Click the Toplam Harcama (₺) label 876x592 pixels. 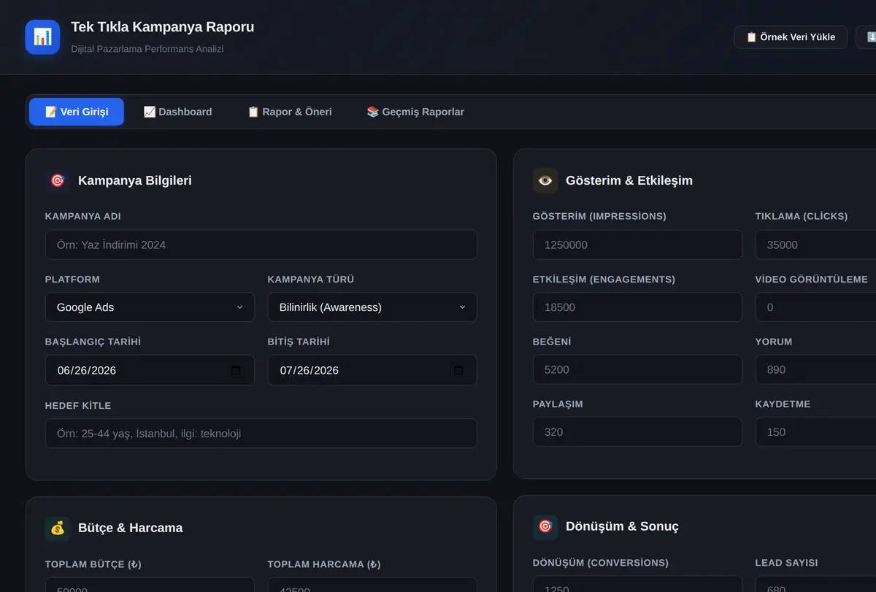324,564
